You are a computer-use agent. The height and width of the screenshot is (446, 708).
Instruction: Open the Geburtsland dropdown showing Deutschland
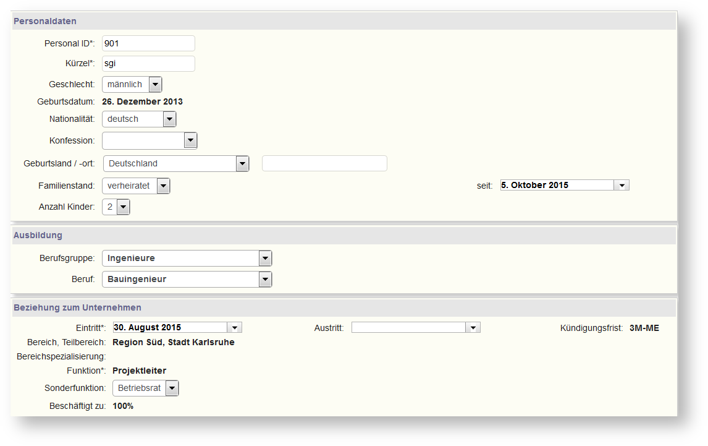242,164
